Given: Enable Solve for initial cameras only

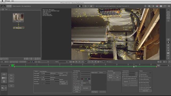Looking at the screenshot, I should click(x=123, y=78).
